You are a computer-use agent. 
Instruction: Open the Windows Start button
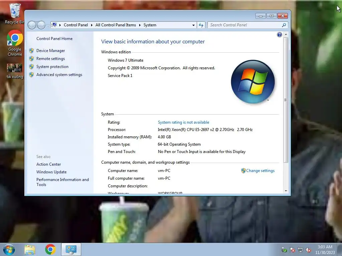[9, 249]
